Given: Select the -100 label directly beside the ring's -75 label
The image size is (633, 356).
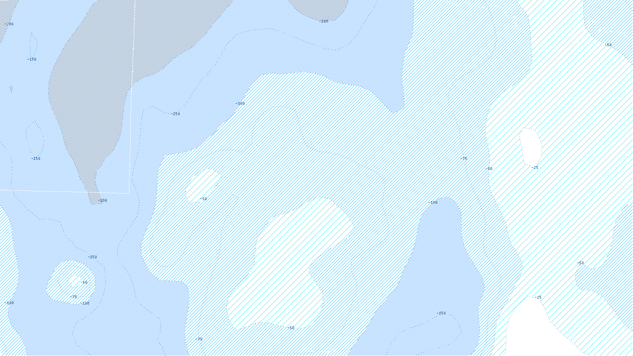Looking at the screenshot, I should click(x=85, y=303).
